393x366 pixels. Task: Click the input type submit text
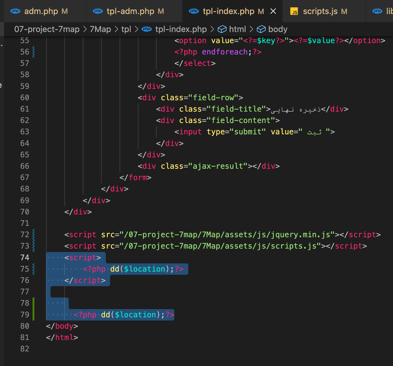[220, 132]
